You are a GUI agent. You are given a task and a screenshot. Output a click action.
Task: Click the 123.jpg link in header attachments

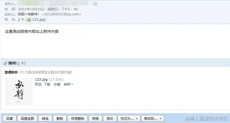pyautogui.click(x=38, y=20)
